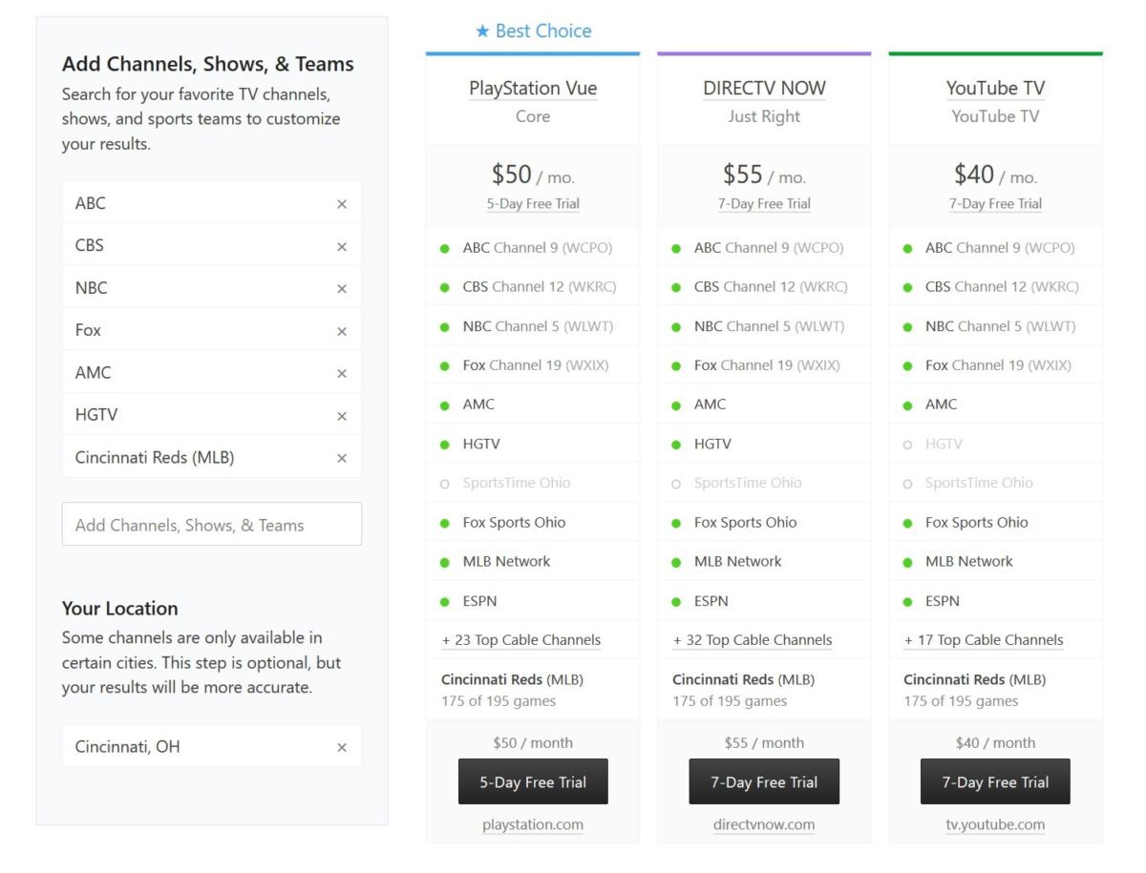
Task: Click 'ABC Channel 9 (WCPO)' in PlayStation Vue column
Action: pos(538,248)
